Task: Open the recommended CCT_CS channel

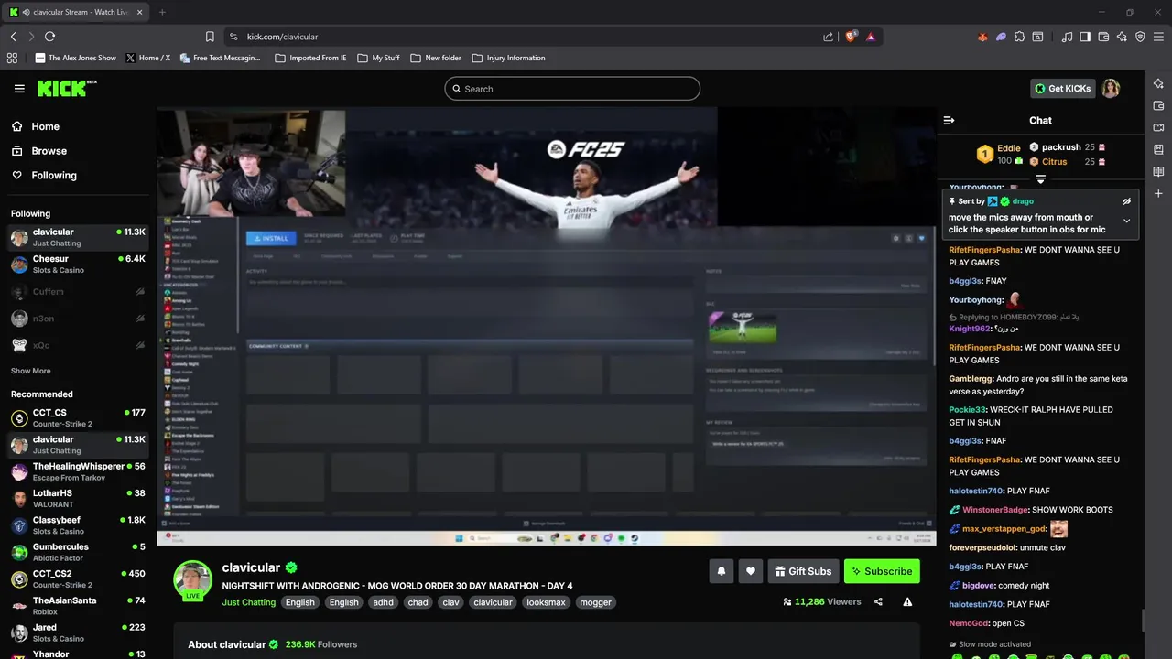Action: pos(78,418)
